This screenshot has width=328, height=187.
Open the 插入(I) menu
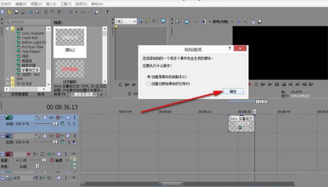click(51, 4)
